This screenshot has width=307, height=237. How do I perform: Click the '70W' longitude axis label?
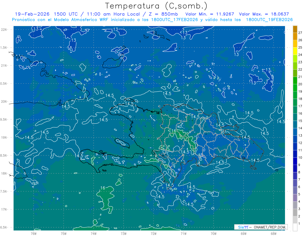tap(214, 234)
